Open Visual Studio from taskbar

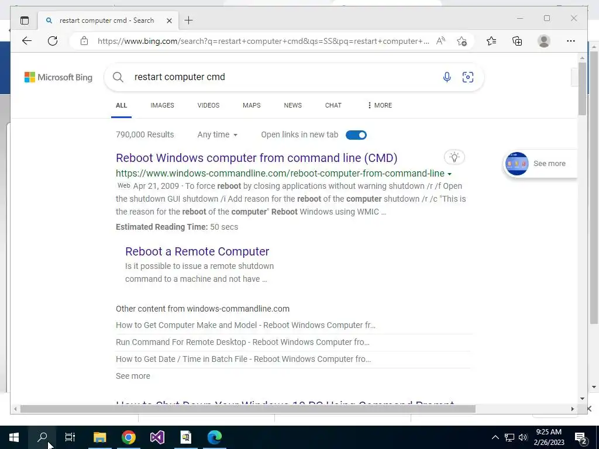click(157, 437)
